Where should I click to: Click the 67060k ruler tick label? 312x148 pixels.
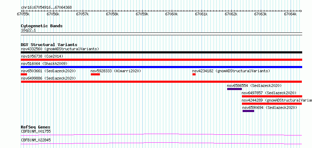(172, 14)
